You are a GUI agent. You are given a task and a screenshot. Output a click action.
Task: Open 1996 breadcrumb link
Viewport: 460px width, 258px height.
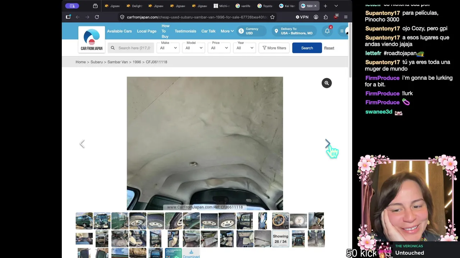[x=137, y=62]
